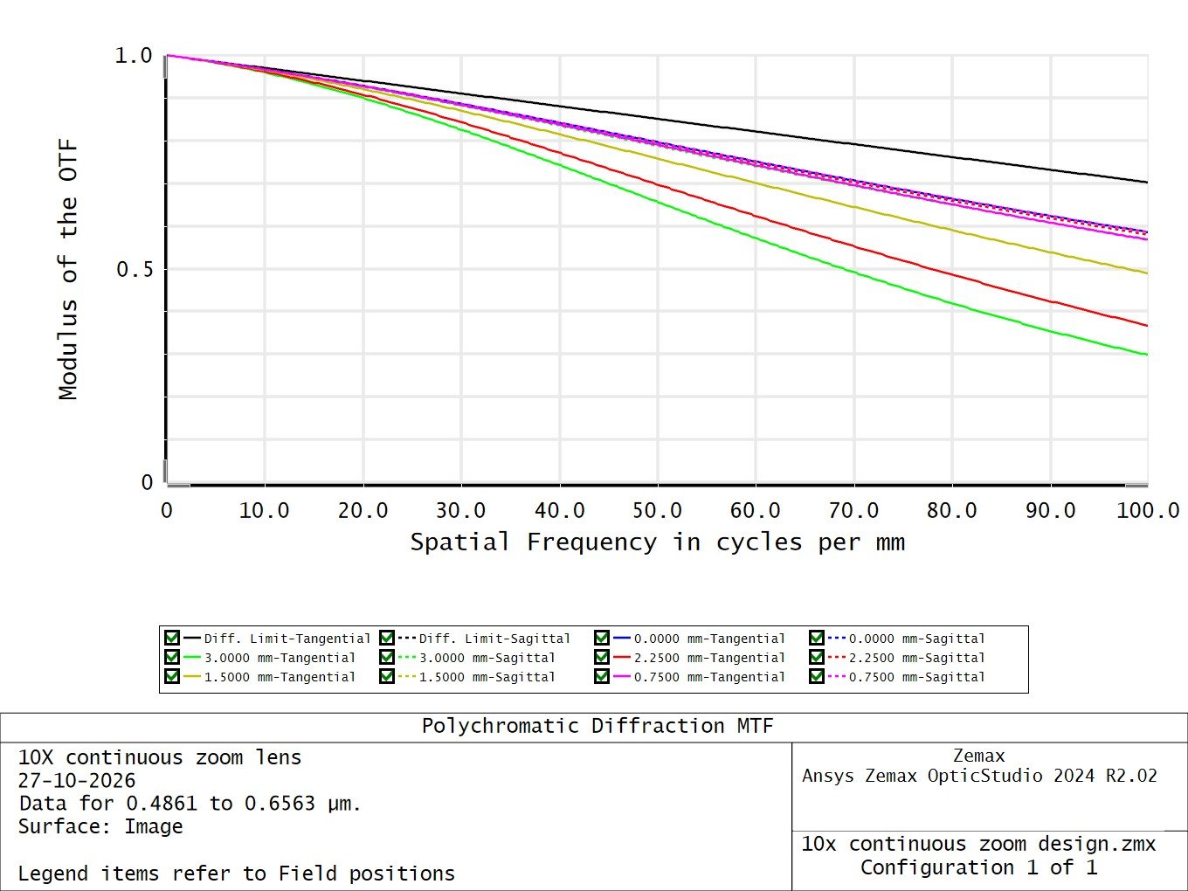This screenshot has width=1188, height=891.
Task: Click the olive 1.5000 mm-Tangential line swatch
Action: point(192,677)
